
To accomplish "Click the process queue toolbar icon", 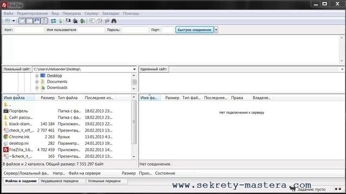I will pos(61,21).
